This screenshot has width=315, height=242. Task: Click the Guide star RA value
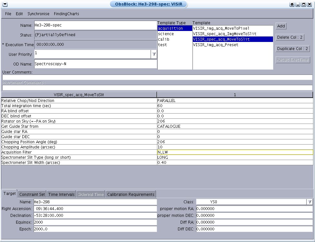point(235,132)
